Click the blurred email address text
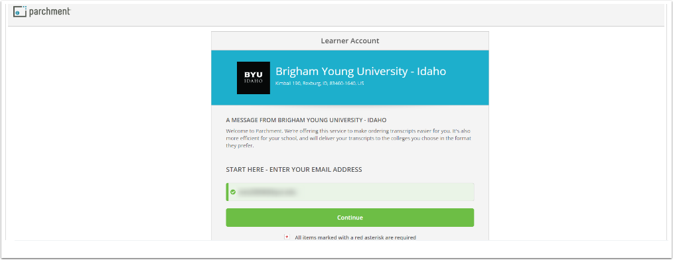This screenshot has height=260, width=673. click(x=267, y=192)
